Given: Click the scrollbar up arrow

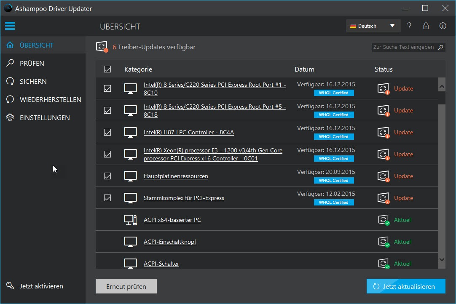Looking at the screenshot, I should 442,87.
